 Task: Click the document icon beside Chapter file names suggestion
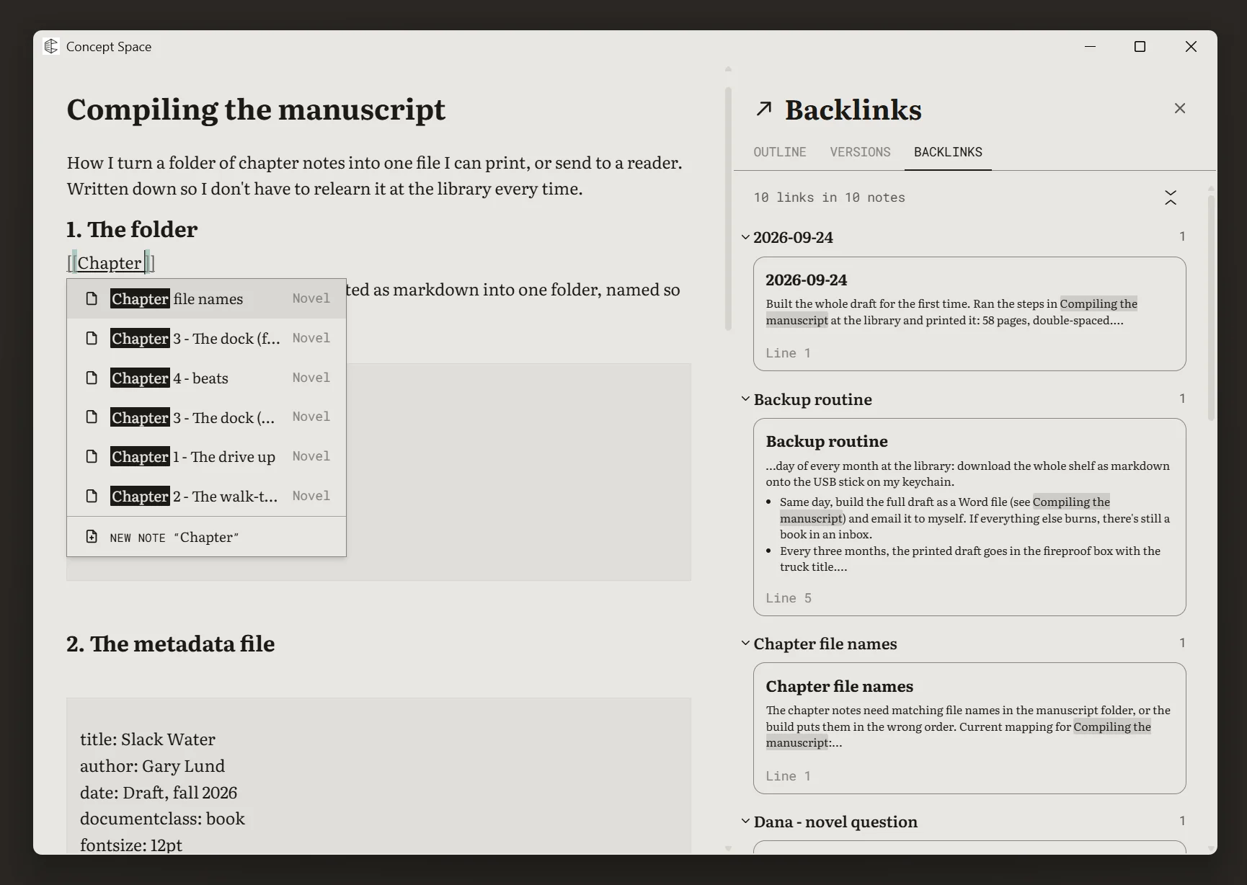pos(92,298)
